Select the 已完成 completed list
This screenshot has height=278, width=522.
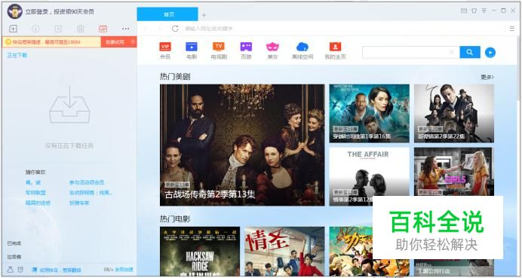14,243
